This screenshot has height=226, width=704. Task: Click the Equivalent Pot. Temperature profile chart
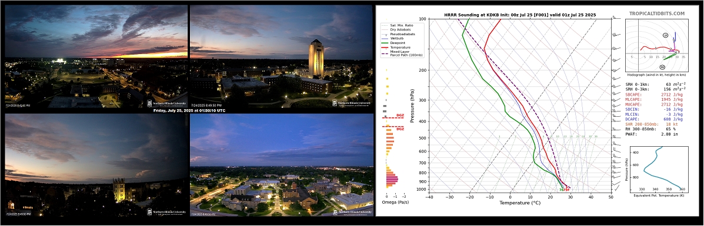tap(658, 170)
